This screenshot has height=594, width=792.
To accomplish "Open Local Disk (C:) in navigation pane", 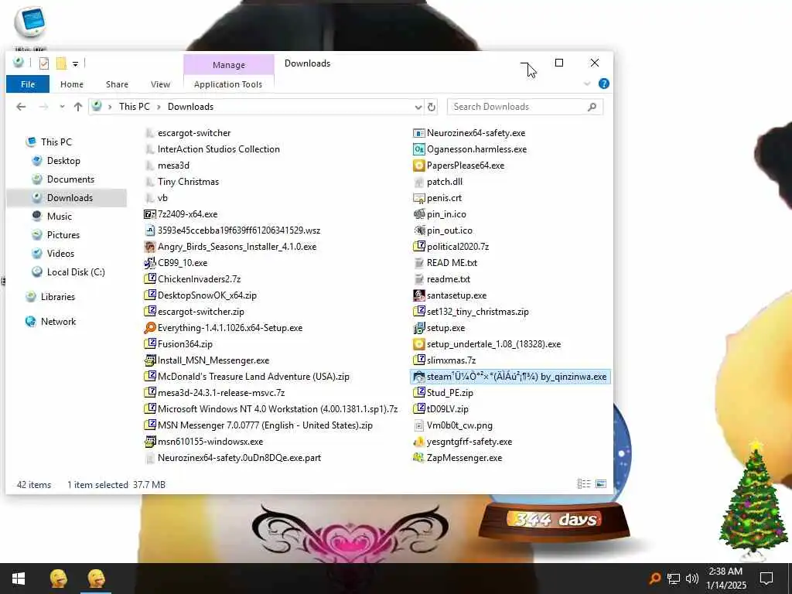I will coord(76,271).
